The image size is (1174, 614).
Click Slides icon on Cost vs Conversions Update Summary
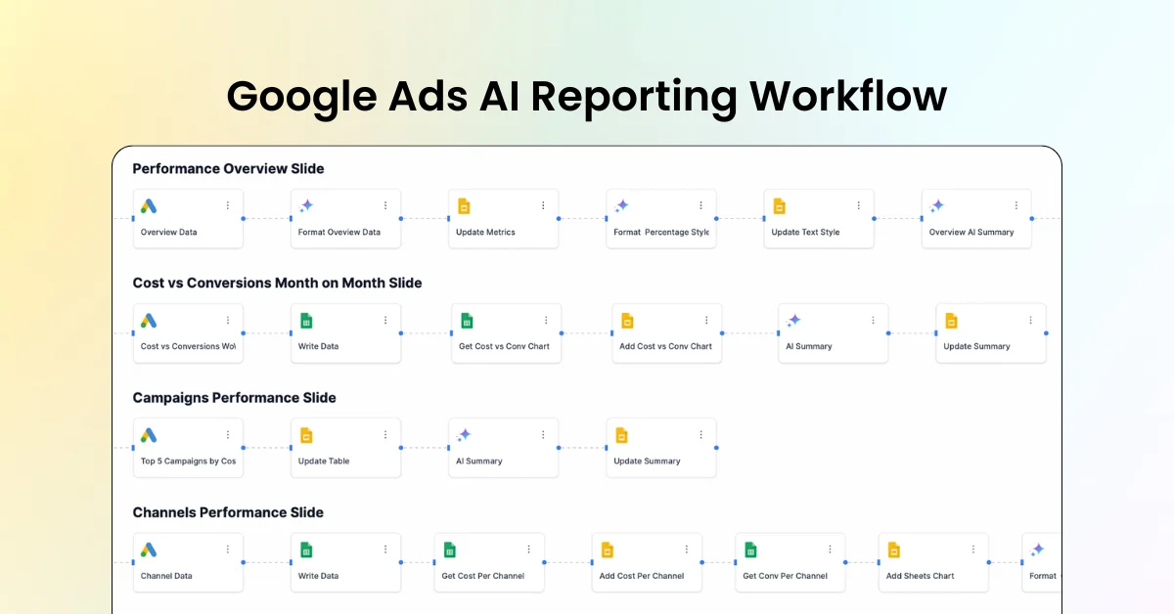[x=951, y=321]
